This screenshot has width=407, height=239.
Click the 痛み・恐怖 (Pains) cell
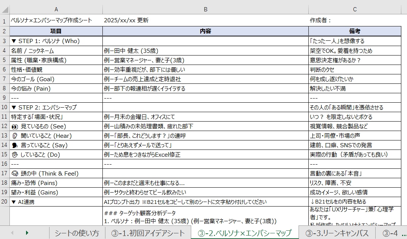[x=56, y=183]
